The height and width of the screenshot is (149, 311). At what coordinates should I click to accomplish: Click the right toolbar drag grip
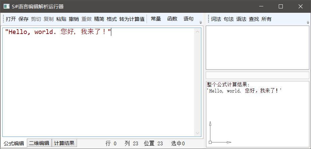(208, 19)
